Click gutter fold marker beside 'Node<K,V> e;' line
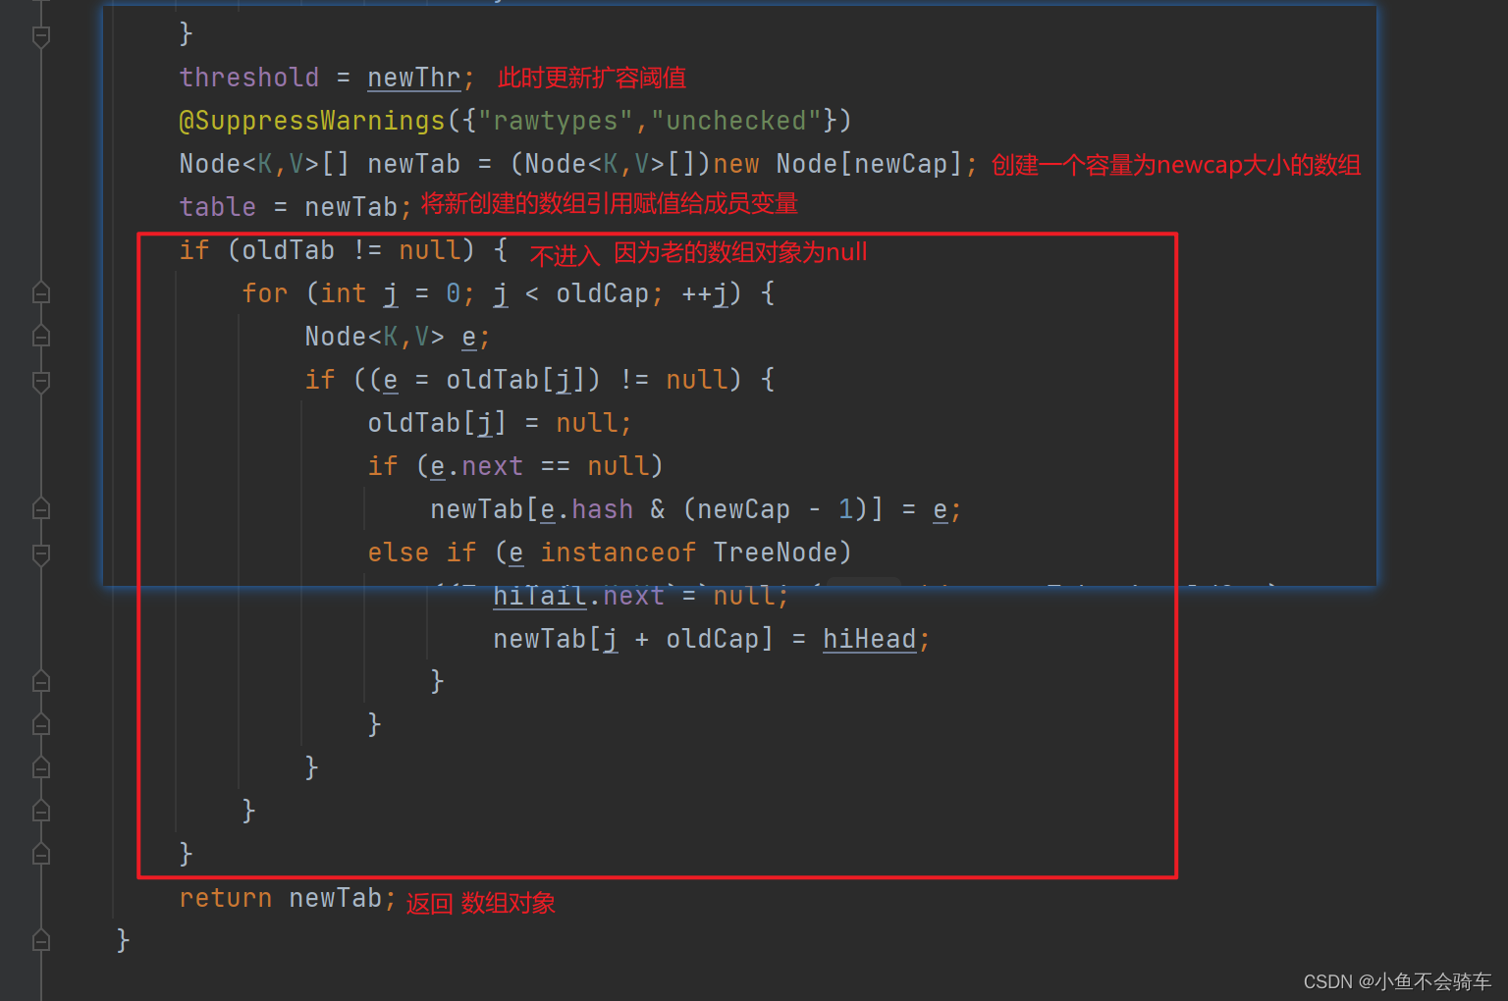This screenshot has height=1001, width=1508. 41,336
